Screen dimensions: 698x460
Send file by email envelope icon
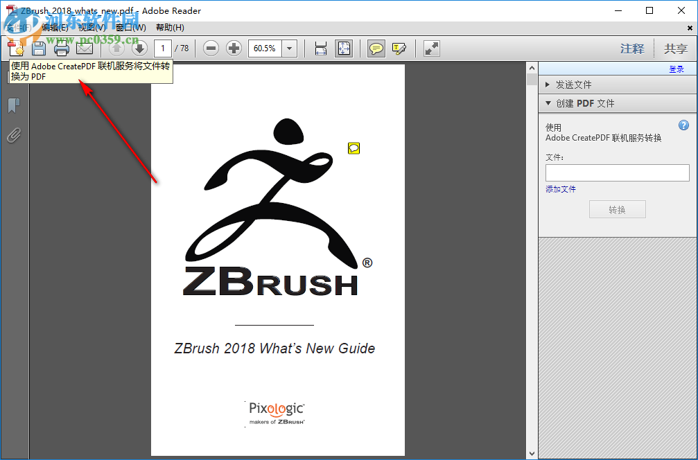tap(85, 48)
